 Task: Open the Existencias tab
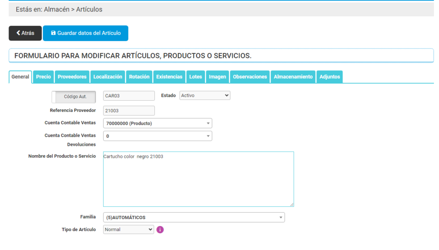169,77
